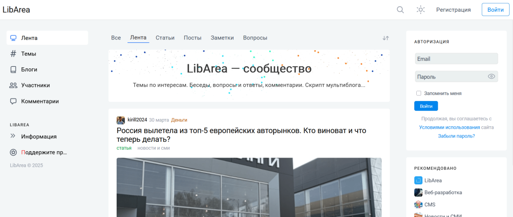
Task: Open the Лента sidebar item
Action: [x=47, y=38]
